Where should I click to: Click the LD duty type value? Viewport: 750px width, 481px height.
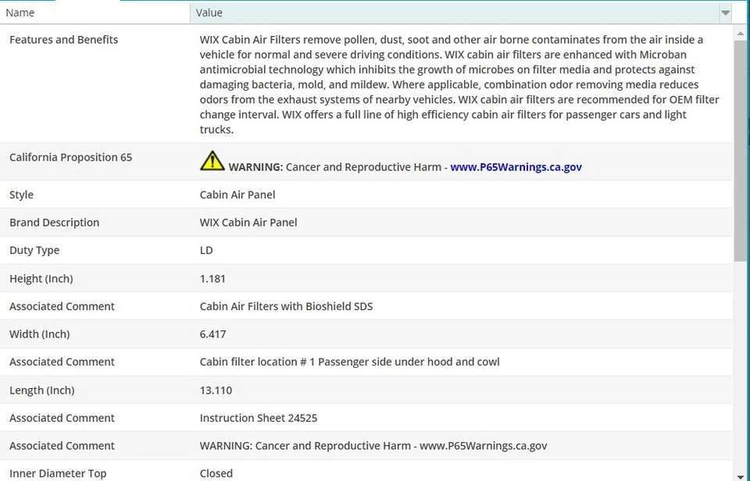tap(206, 250)
